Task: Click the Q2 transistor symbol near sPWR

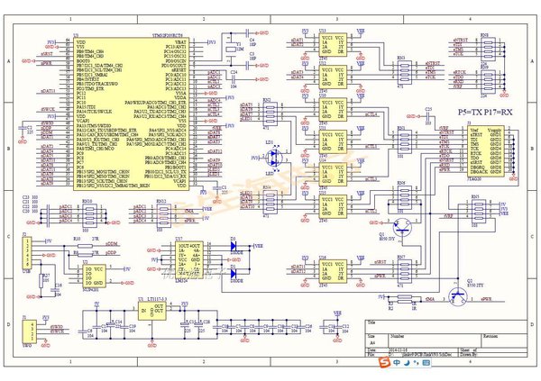Action: click(457, 296)
